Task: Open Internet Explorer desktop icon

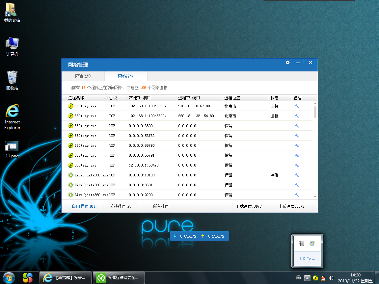Action: click(x=12, y=117)
